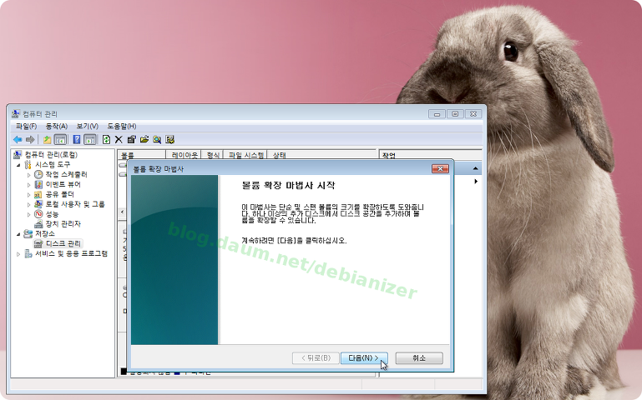This screenshot has height=400, width=642.
Task: Close the 볼륨 확장 마법사 dialog
Action: point(440,168)
